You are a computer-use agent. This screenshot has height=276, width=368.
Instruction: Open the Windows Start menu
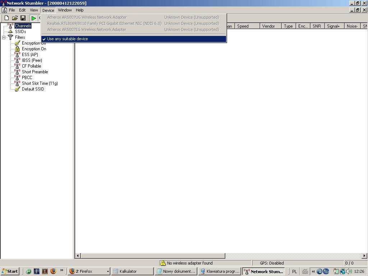tap(10, 271)
